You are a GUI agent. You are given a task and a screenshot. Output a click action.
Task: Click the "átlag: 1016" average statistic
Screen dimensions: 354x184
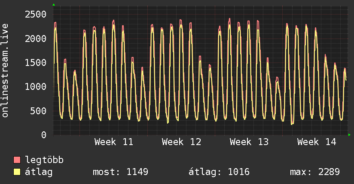click(220, 172)
